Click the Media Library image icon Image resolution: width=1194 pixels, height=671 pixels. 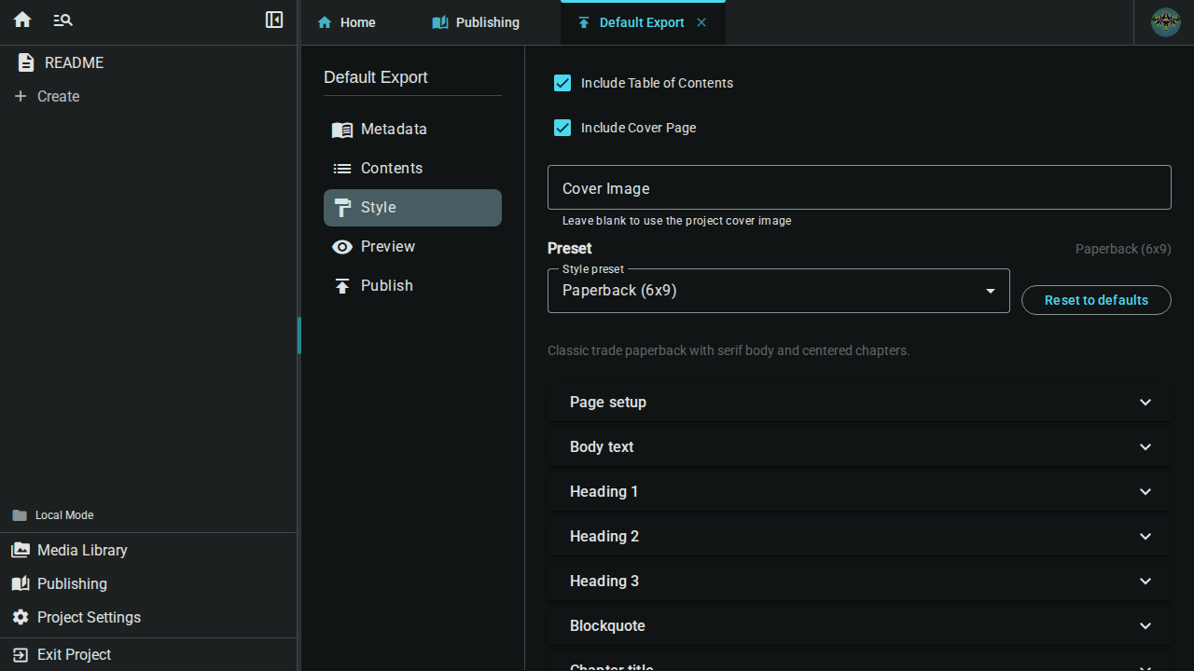[21, 550]
